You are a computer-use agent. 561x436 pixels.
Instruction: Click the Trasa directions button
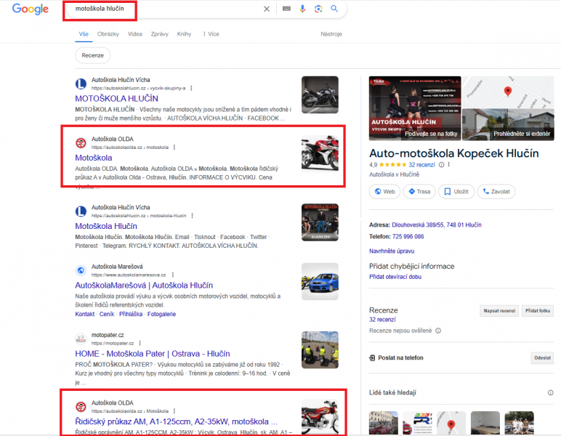pyautogui.click(x=419, y=192)
